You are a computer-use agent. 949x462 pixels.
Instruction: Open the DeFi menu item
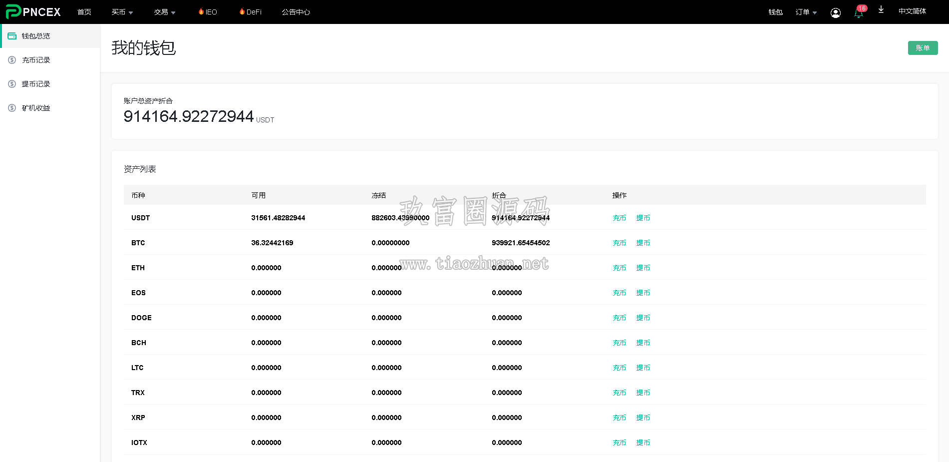[250, 12]
